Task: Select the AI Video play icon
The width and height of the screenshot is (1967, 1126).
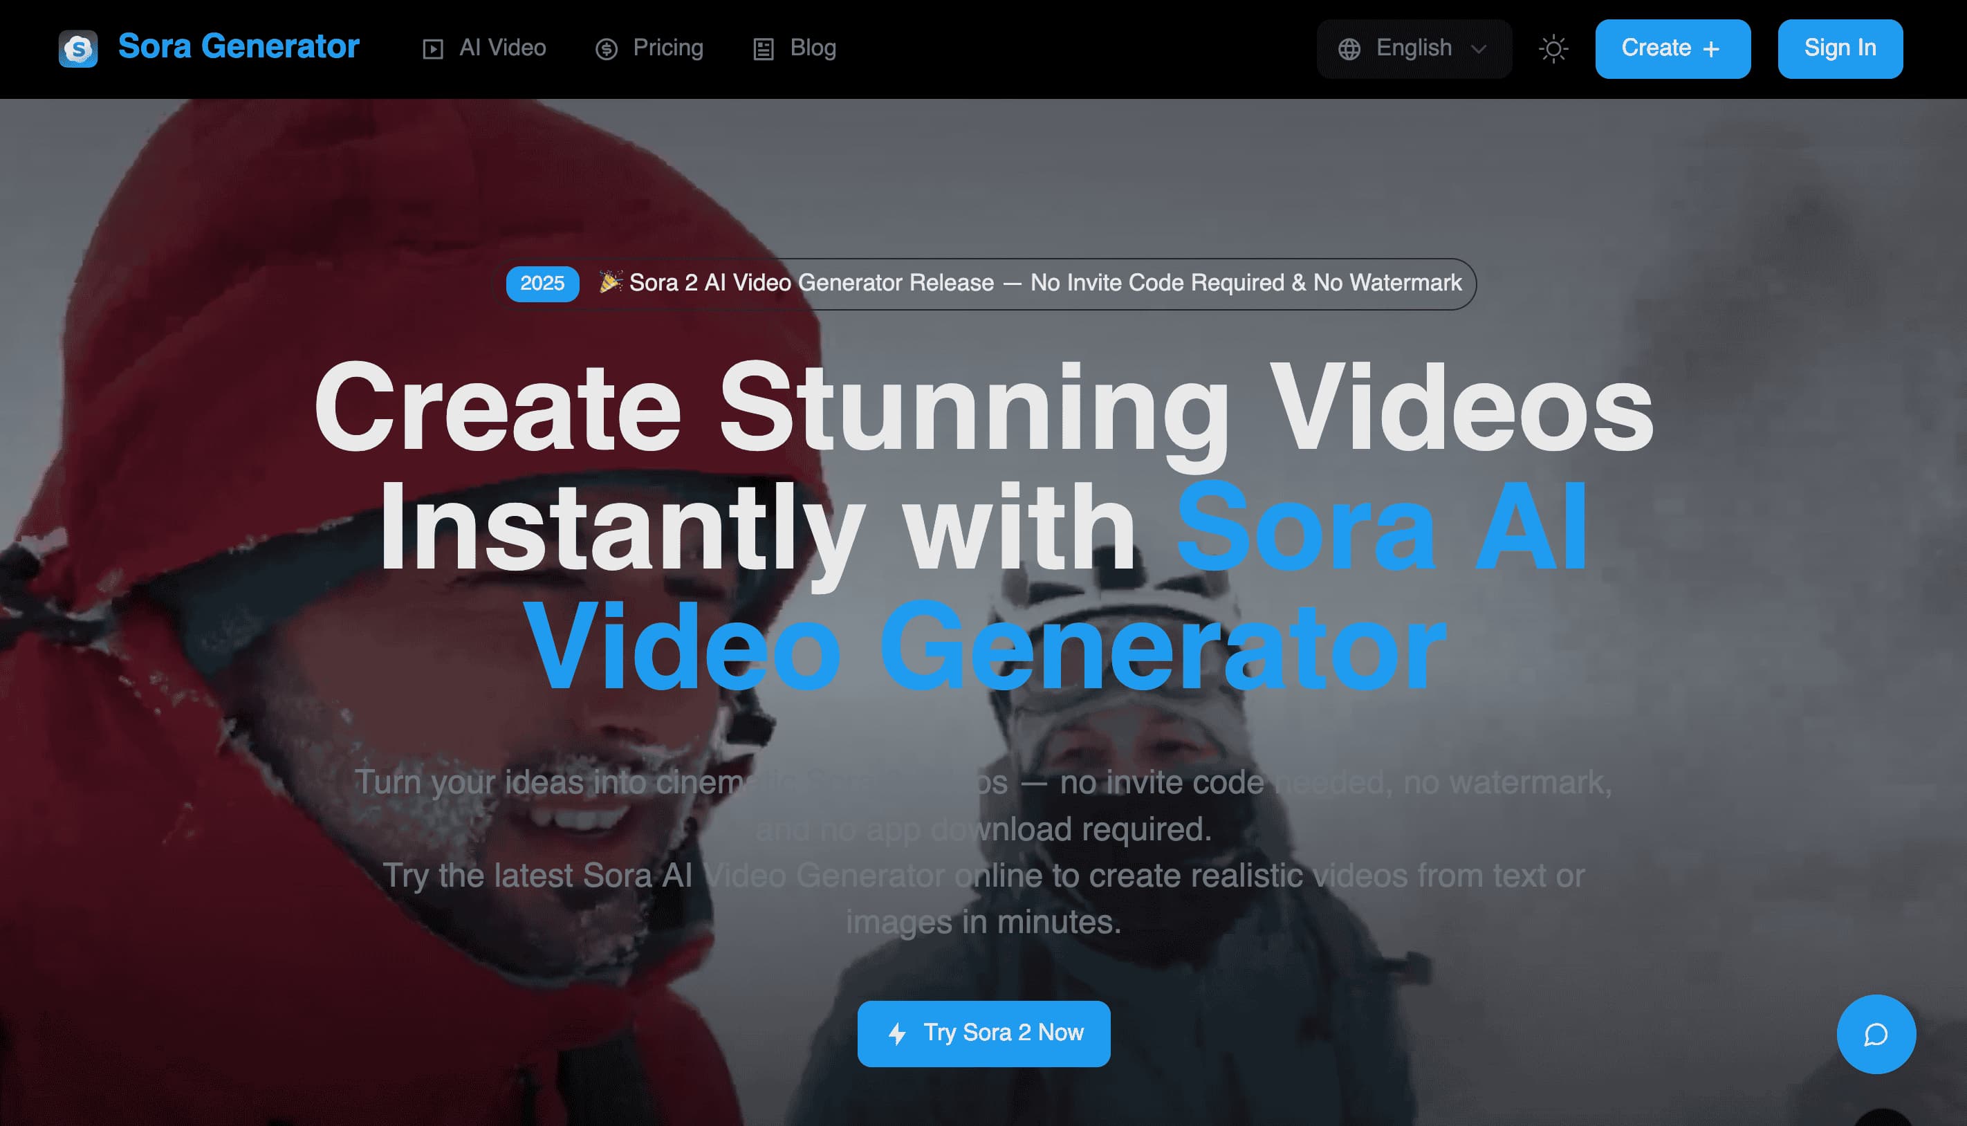Action: coord(435,48)
